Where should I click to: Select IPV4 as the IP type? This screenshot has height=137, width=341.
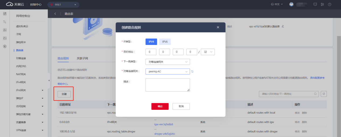pyautogui.click(x=151, y=42)
